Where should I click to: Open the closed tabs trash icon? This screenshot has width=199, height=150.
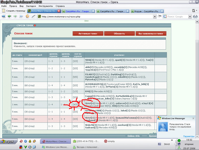coord(193,11)
